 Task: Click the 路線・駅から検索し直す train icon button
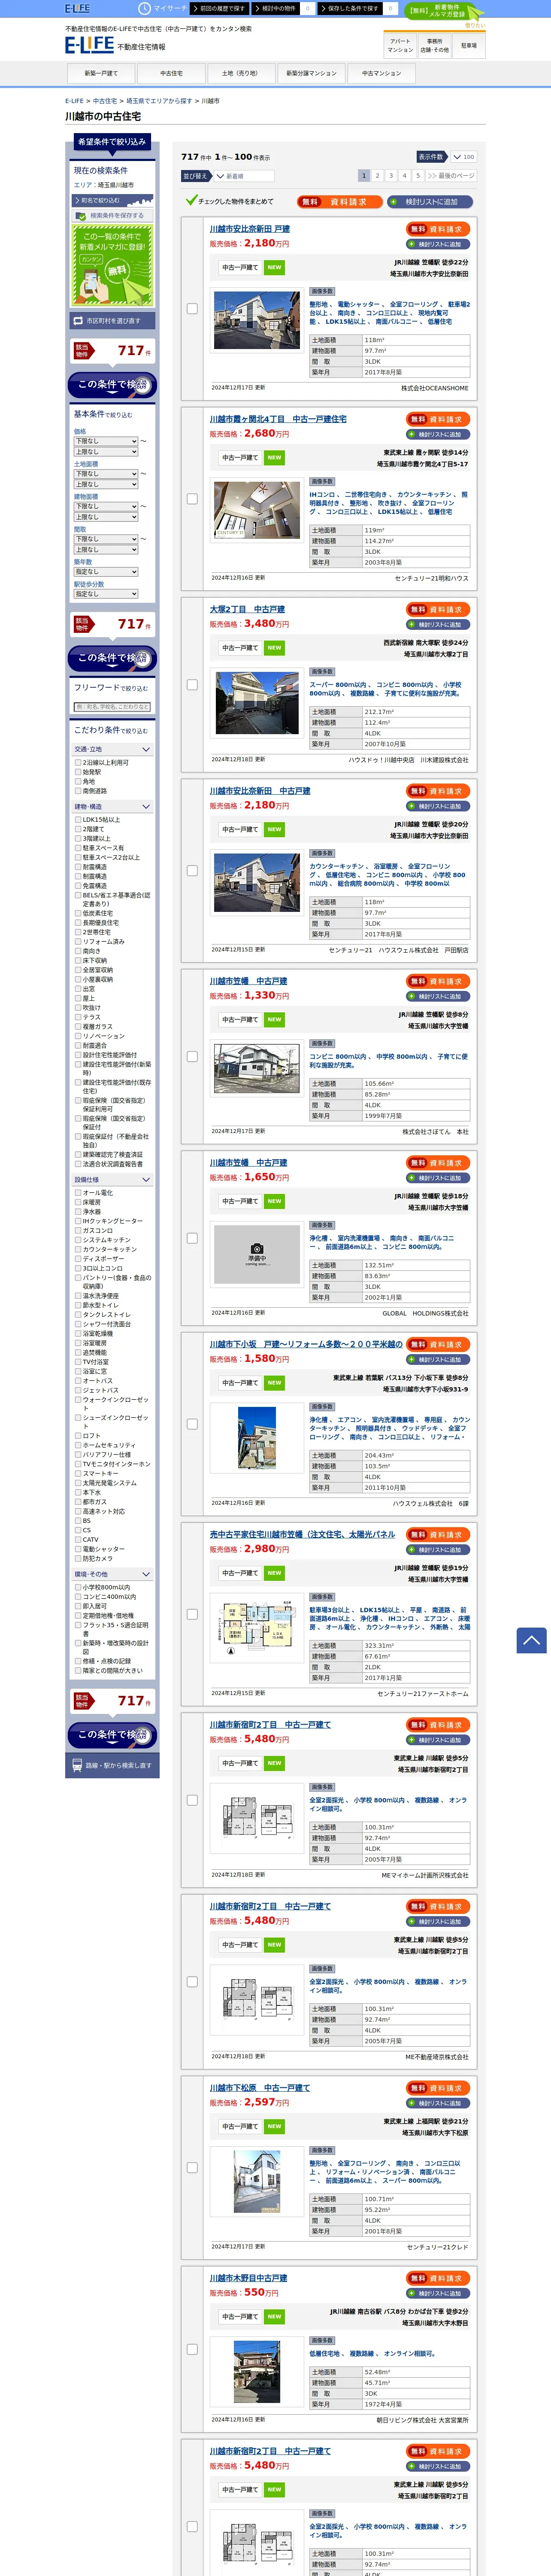click(112, 1765)
